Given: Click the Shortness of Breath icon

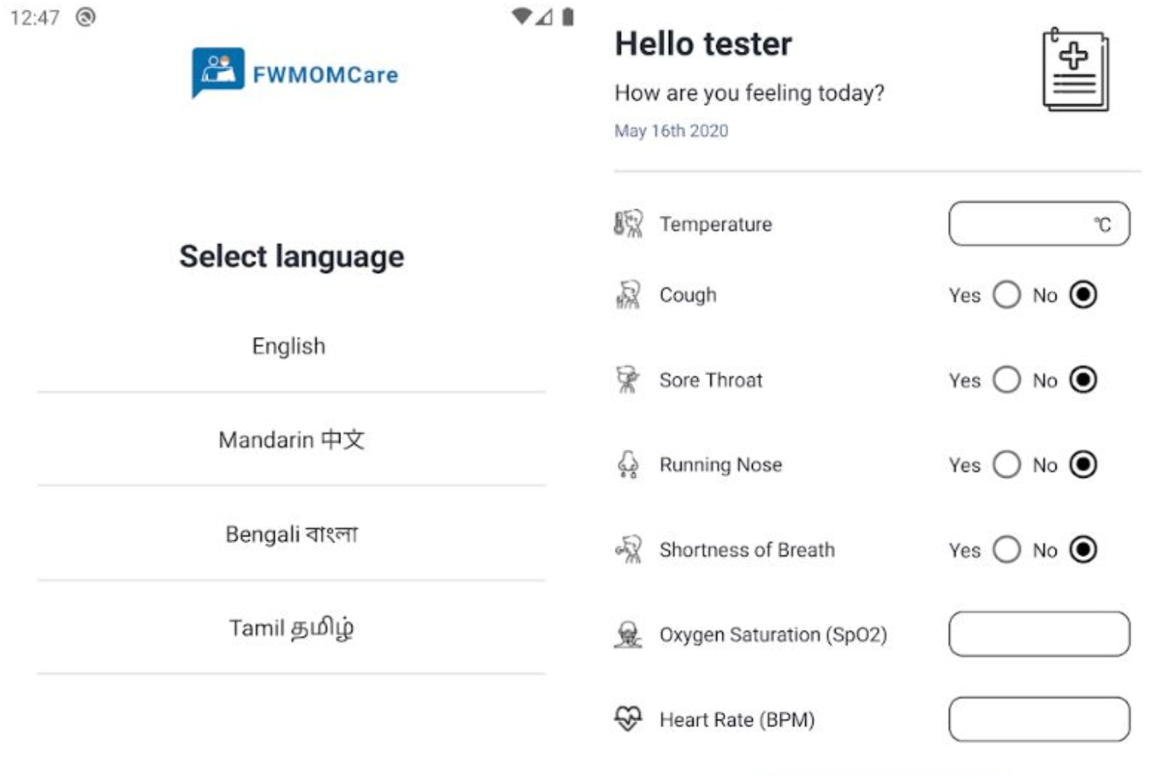Looking at the screenshot, I should point(628,549).
